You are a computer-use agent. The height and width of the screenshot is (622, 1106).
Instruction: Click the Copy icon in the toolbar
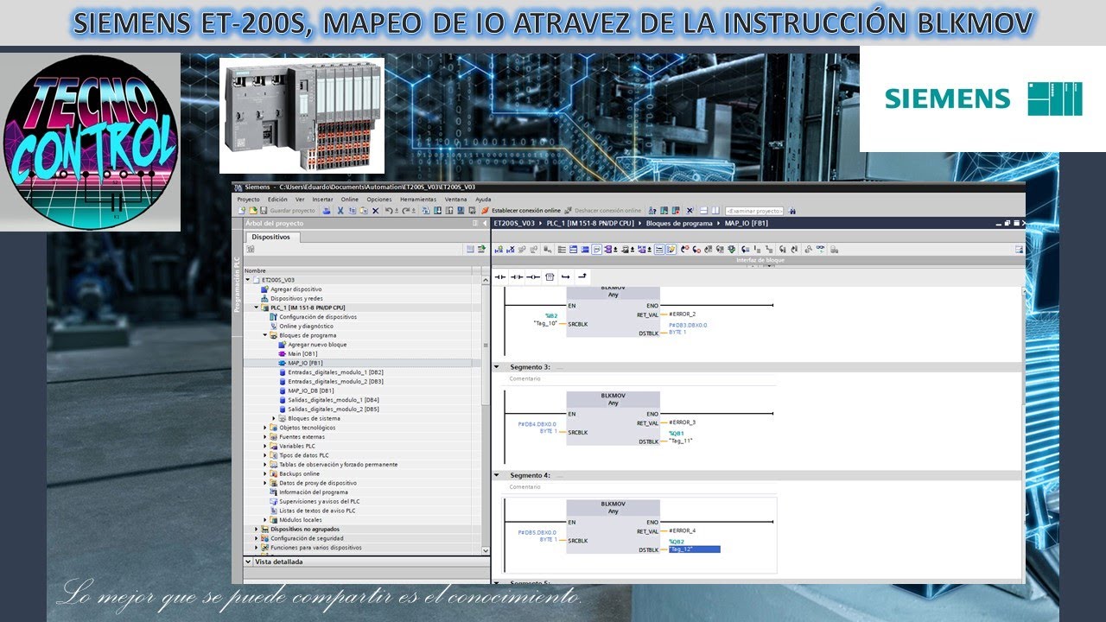click(352, 210)
